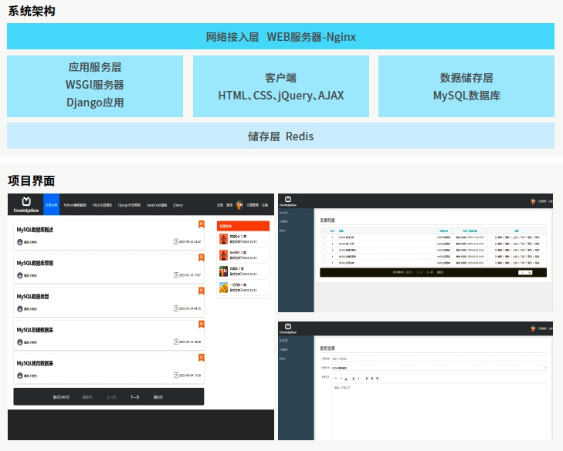
Task: Toggle the select-all checkbox in the article list header
Action: tap(324, 231)
